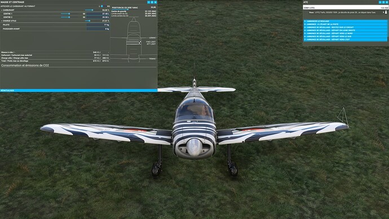Click the Réinitialiser button
Viewport: 389px width, 219px height.
click(x=78, y=91)
